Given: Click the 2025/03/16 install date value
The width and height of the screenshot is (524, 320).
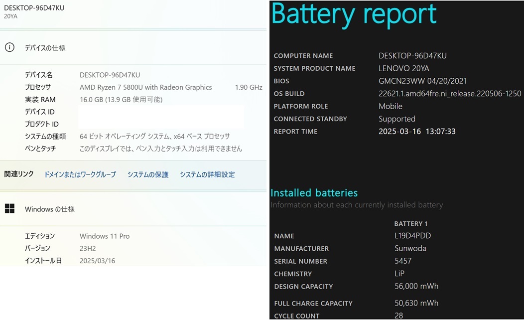Looking at the screenshot, I should (x=97, y=261).
